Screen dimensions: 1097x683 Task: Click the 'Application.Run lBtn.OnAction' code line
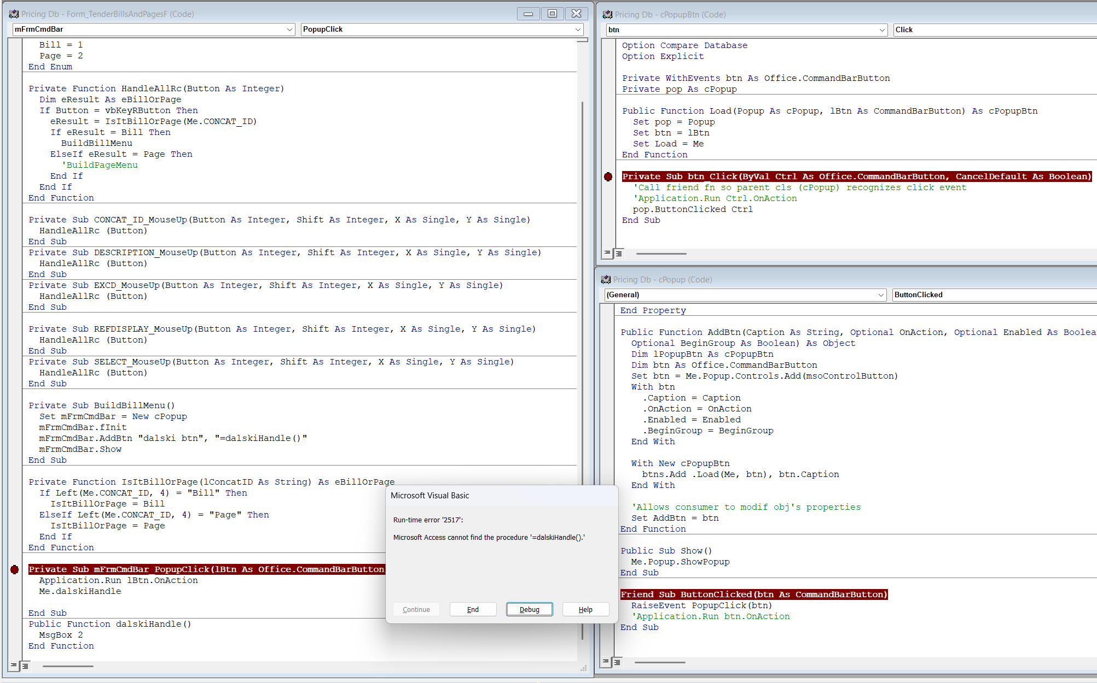point(118,580)
